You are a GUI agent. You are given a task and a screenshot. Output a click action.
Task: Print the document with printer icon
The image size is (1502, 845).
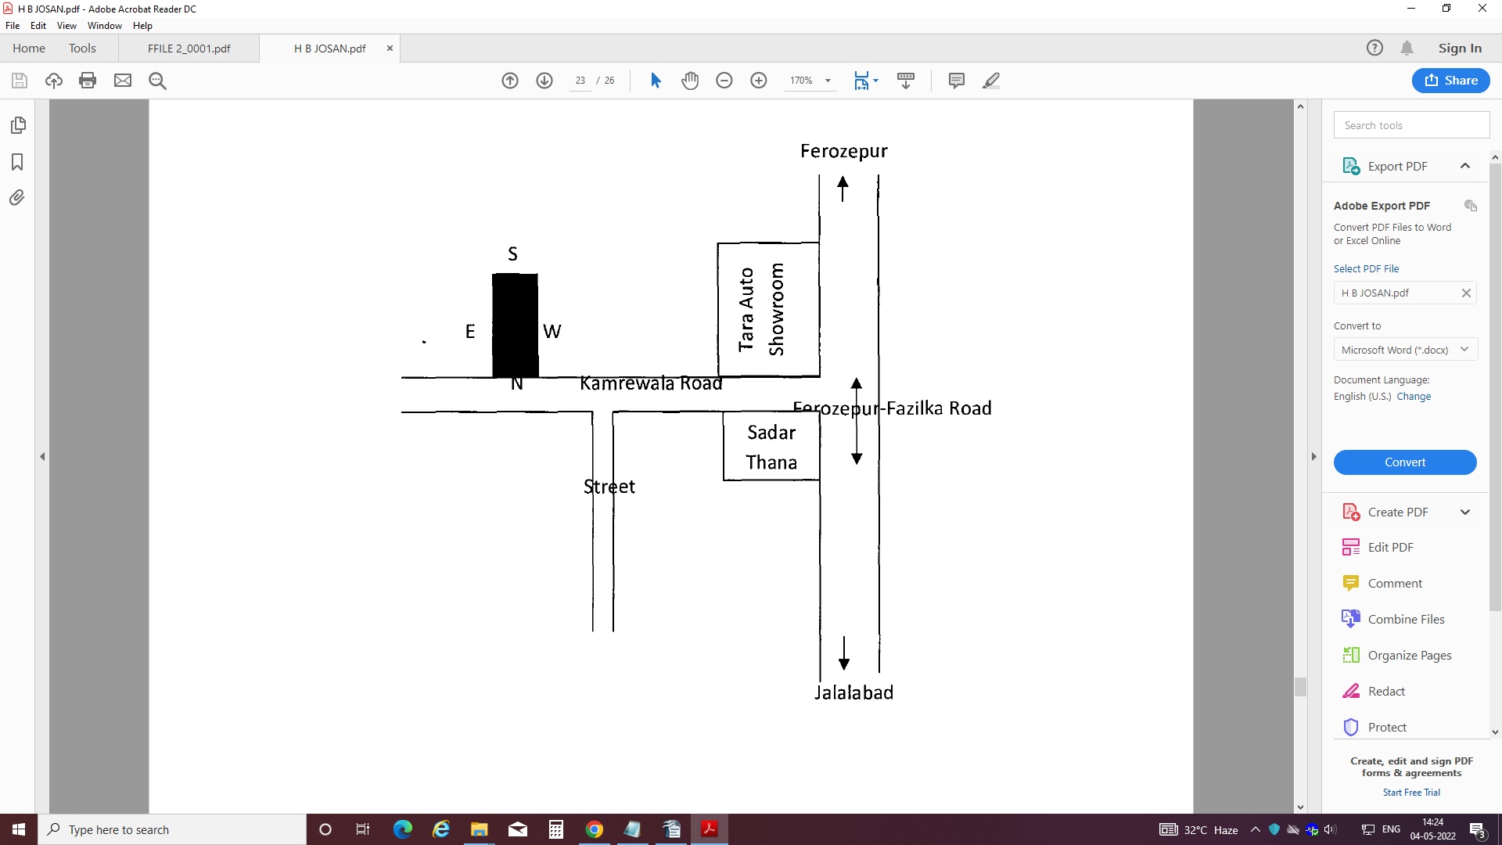88,81
